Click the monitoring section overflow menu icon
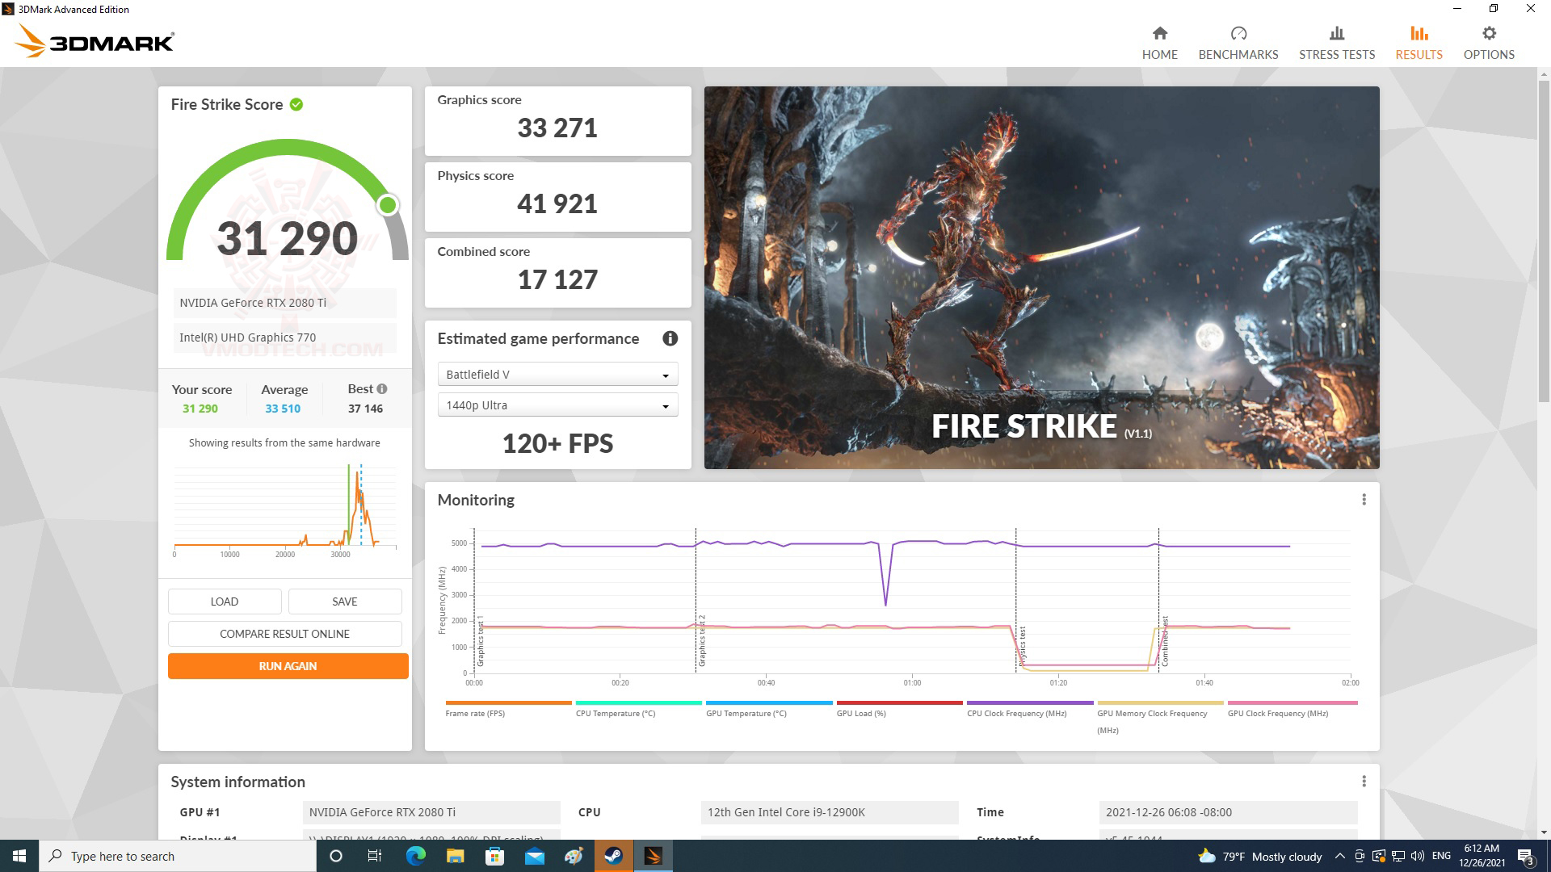This screenshot has height=872, width=1551. coord(1364,499)
